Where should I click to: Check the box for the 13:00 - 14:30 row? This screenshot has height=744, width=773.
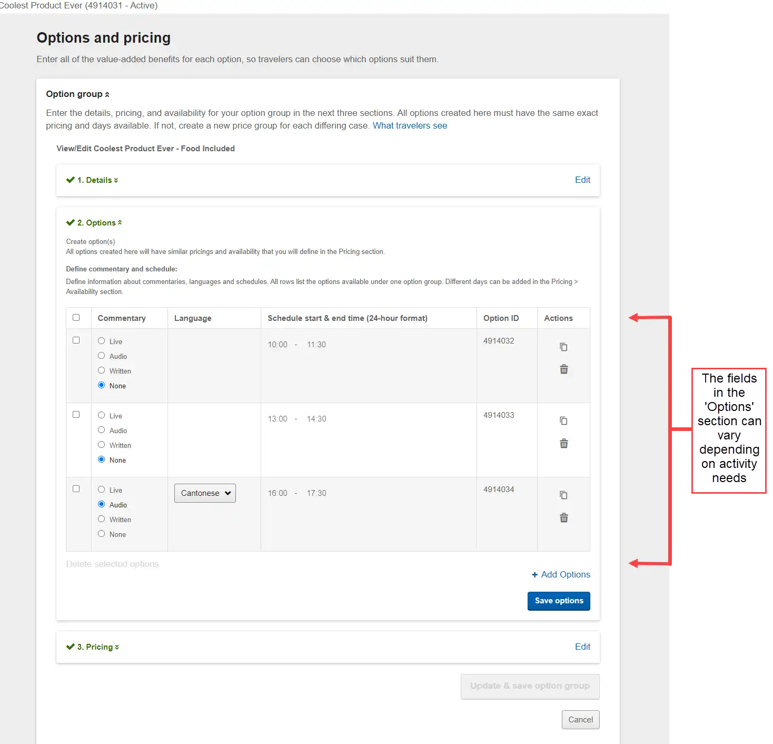pos(76,415)
